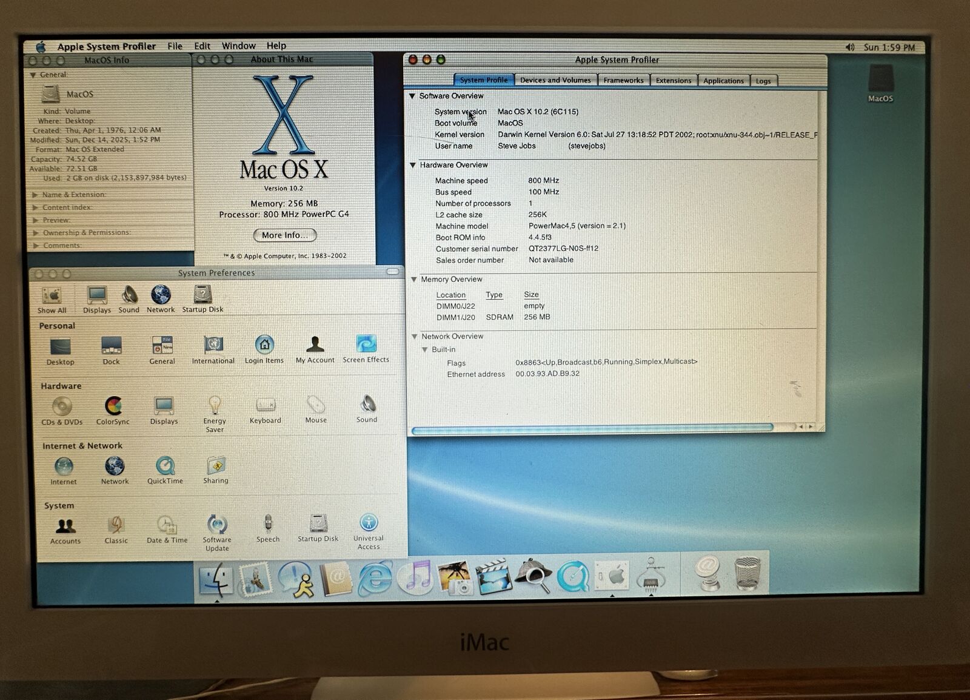Open the Login Items pane
Viewport: 970px width, 700px height.
[x=264, y=345]
